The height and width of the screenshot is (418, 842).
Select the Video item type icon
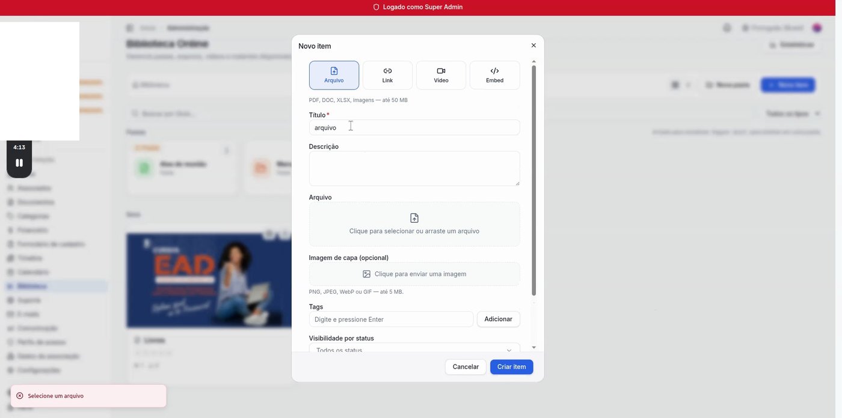click(x=442, y=71)
